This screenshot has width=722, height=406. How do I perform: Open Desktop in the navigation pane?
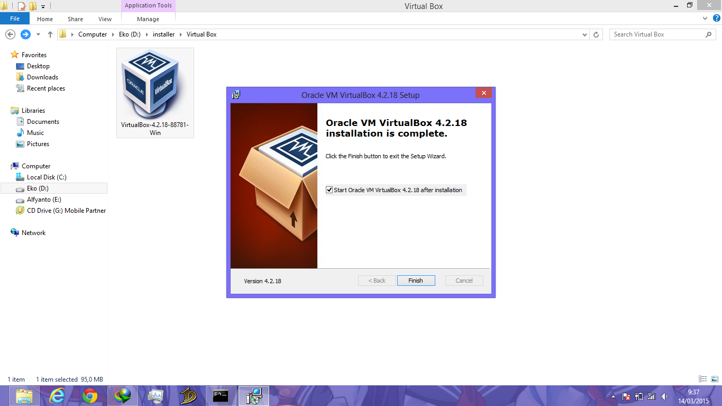[x=38, y=66]
